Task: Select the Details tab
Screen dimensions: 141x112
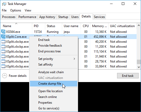Action: coord(86,16)
